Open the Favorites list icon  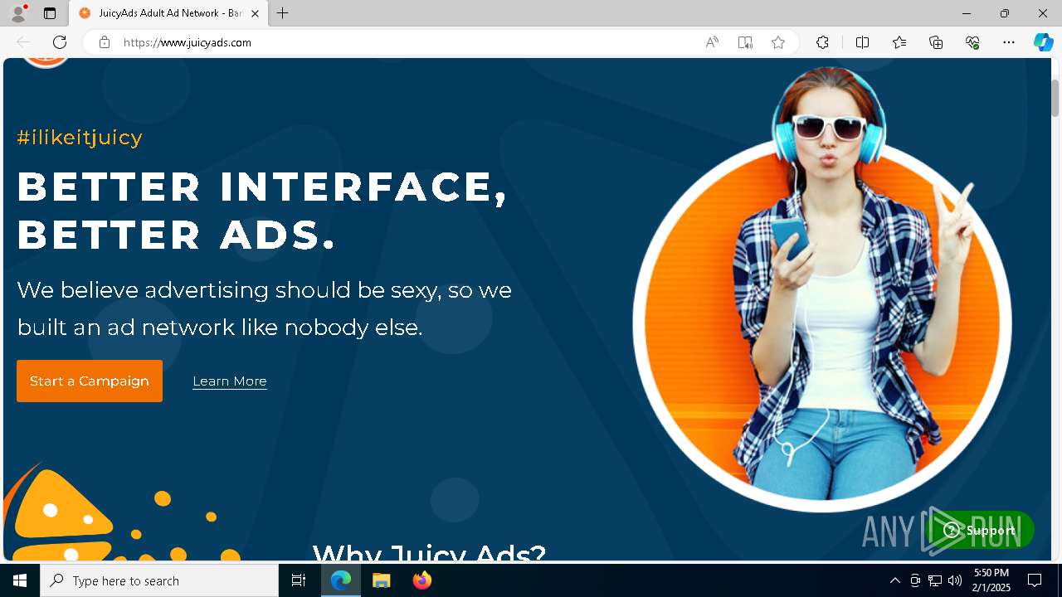(899, 42)
